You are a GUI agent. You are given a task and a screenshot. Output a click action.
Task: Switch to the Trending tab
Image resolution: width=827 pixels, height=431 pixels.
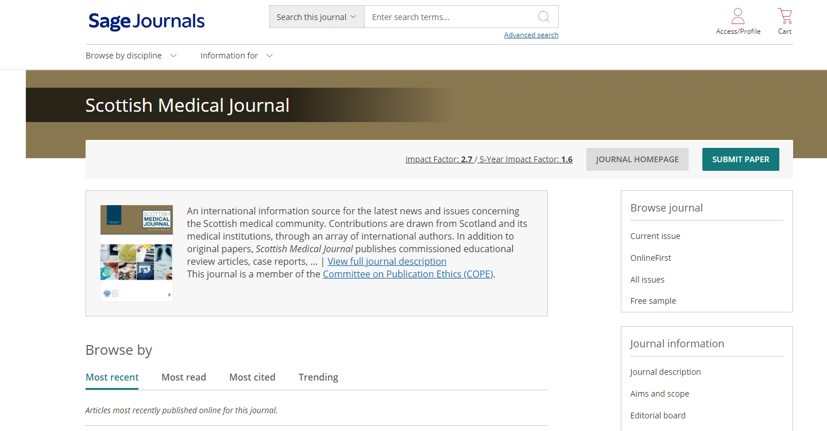(318, 377)
